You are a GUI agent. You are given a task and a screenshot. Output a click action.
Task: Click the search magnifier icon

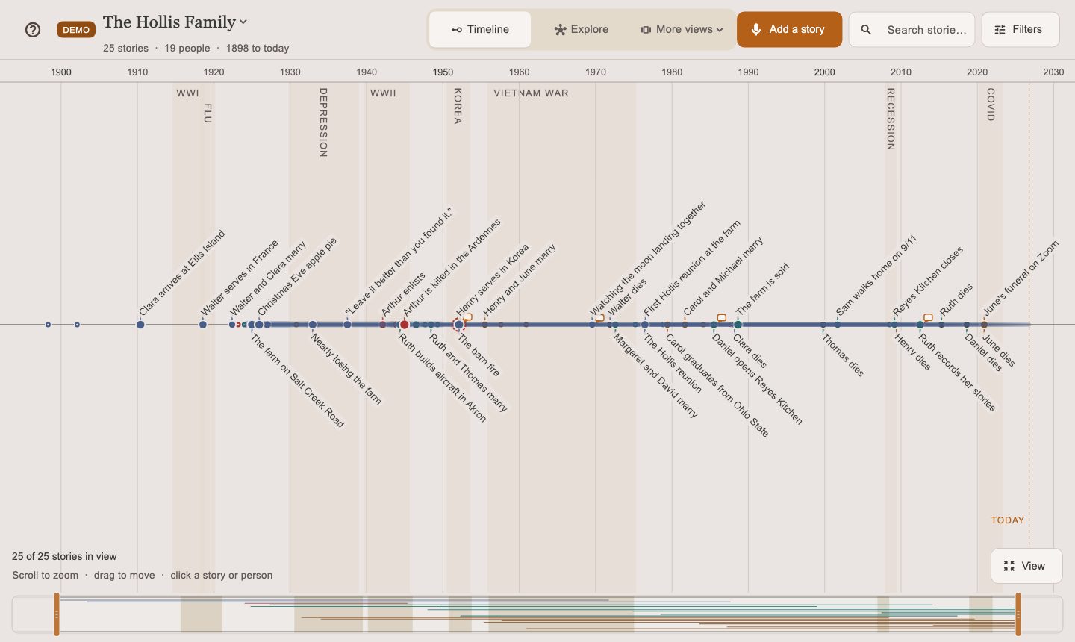866,30
